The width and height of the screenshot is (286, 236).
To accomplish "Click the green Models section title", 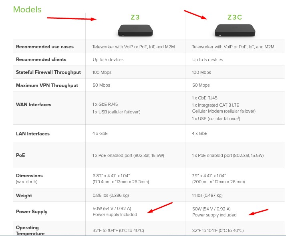I will 27,9.
